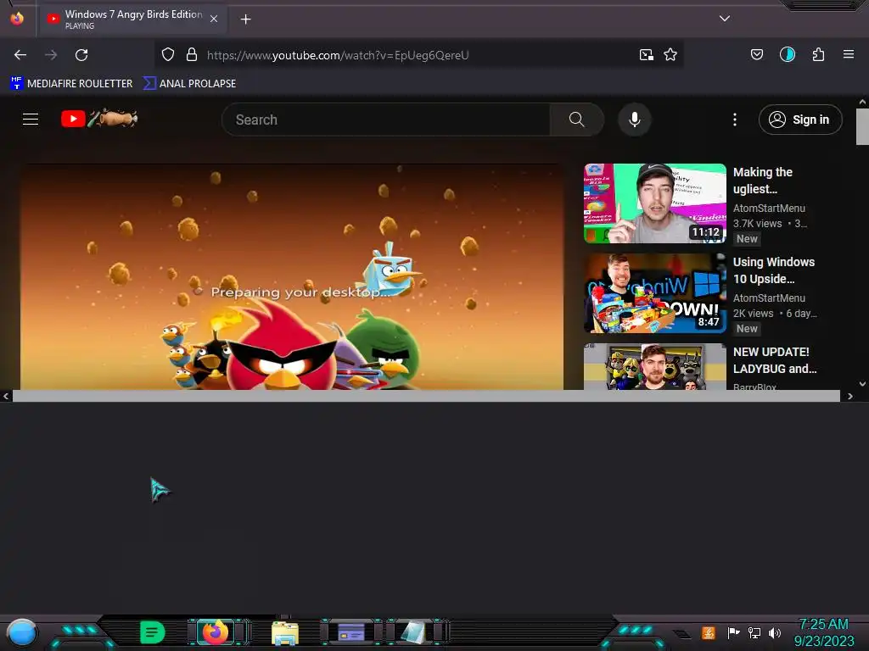Open Action Center flag tray icon
The width and height of the screenshot is (869, 651).
click(733, 632)
